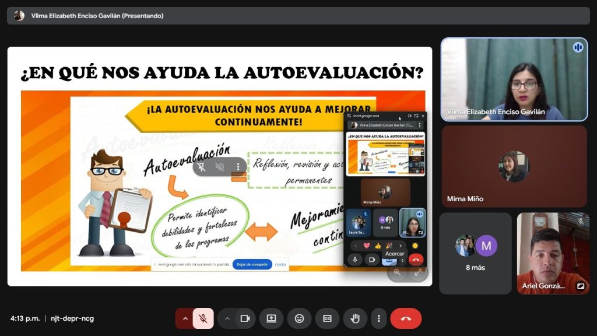Toggle the camera on or off
Image resolution: width=597 pixels, height=336 pixels.
point(245,318)
